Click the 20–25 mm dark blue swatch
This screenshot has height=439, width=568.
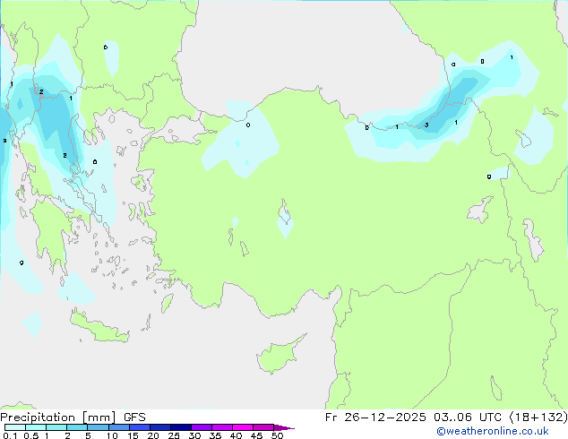point(160,427)
